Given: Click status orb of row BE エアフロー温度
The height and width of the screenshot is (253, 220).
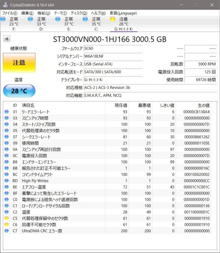Looking at the screenshot, I should (x=7, y=187).
